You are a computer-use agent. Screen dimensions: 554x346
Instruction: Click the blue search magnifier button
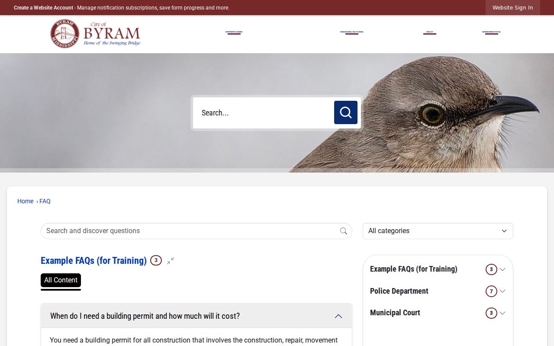click(346, 112)
